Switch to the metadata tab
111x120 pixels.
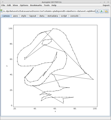point(53,16)
